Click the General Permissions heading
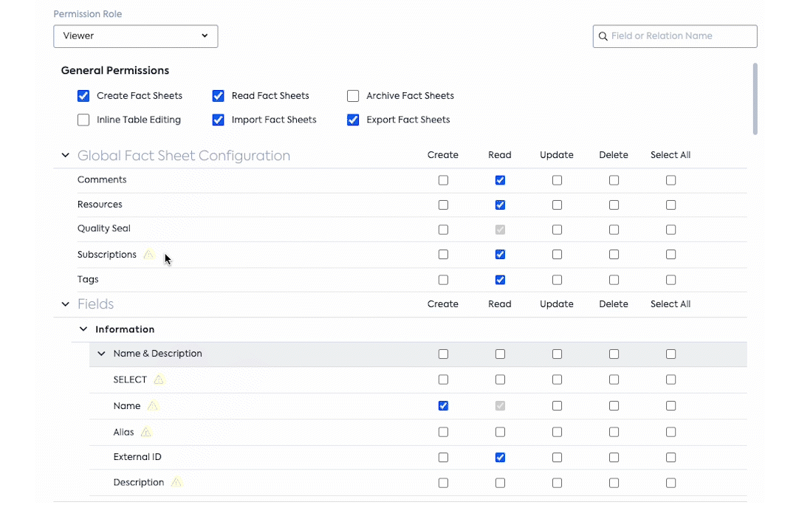 click(x=115, y=70)
